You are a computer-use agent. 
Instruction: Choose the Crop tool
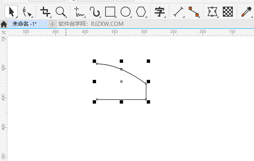[45, 12]
